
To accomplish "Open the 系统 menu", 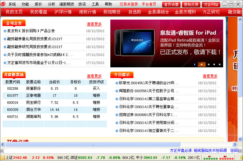I will 12,4.
